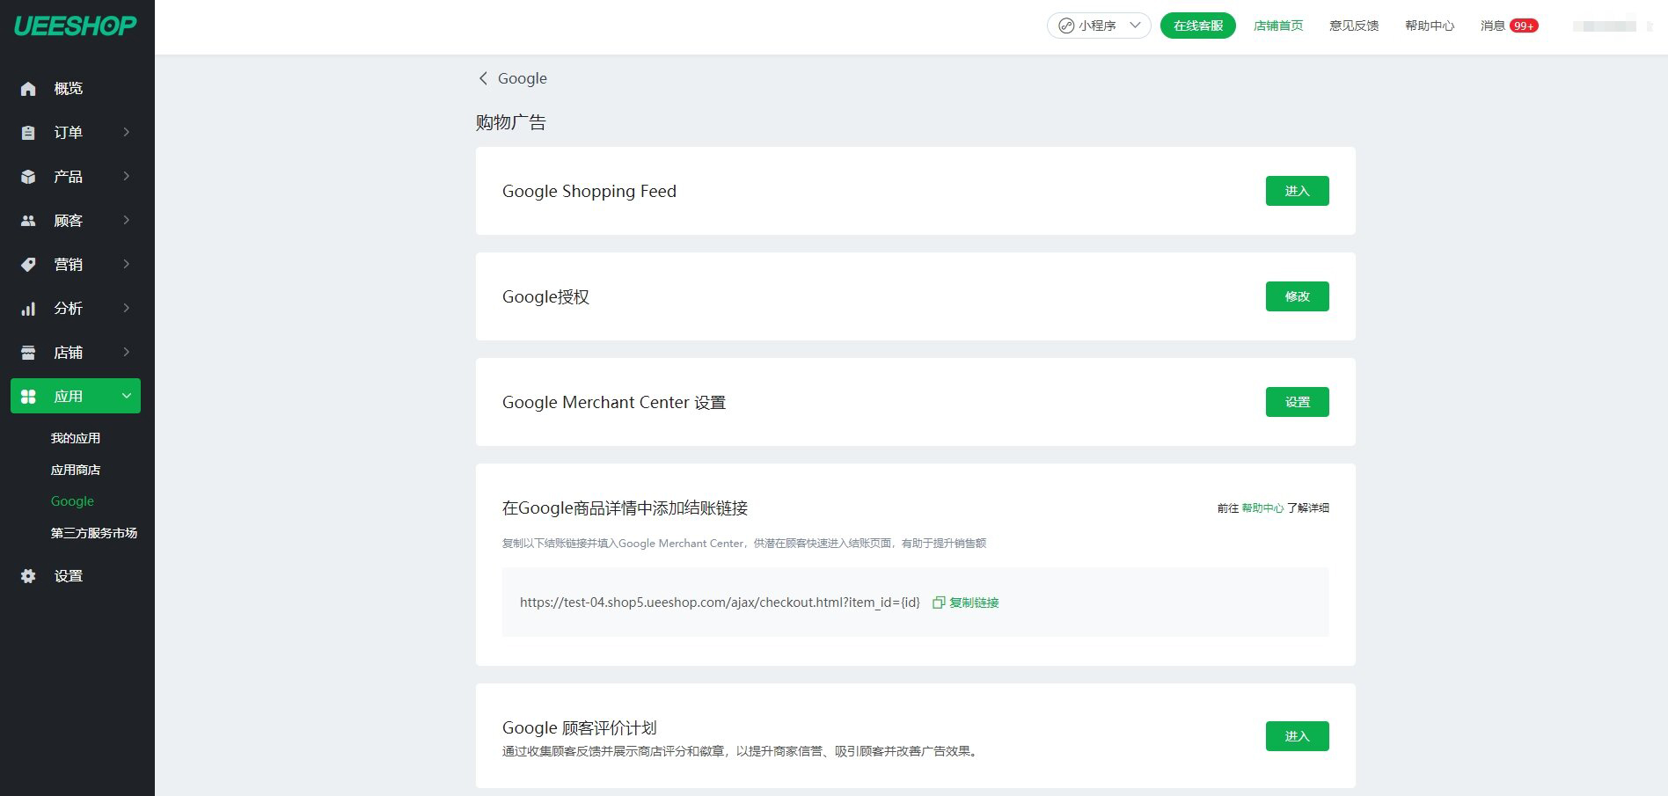Open 应用商店 submenu item
The height and width of the screenshot is (796, 1668).
76,470
